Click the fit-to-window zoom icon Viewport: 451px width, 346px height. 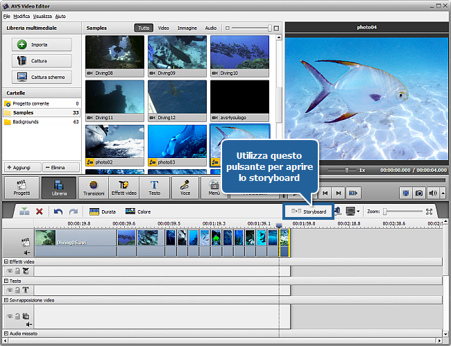[429, 211]
